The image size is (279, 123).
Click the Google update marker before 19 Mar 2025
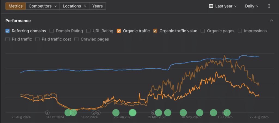(x=153, y=112)
